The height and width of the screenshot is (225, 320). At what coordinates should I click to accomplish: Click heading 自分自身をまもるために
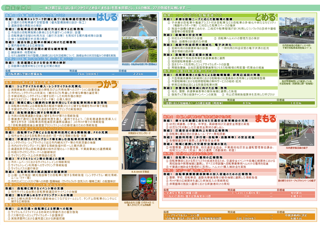[194, 154]
